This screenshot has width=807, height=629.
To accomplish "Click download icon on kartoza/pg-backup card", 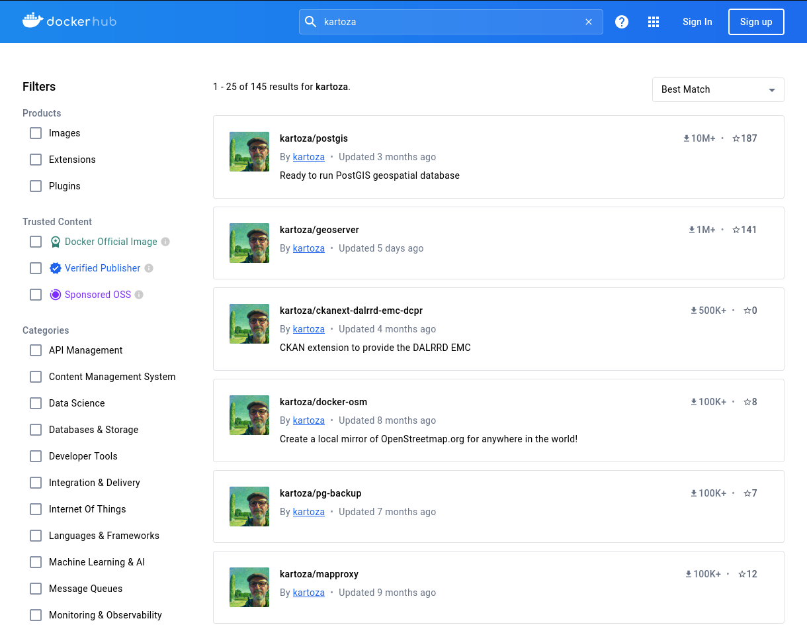I will pyautogui.click(x=695, y=493).
